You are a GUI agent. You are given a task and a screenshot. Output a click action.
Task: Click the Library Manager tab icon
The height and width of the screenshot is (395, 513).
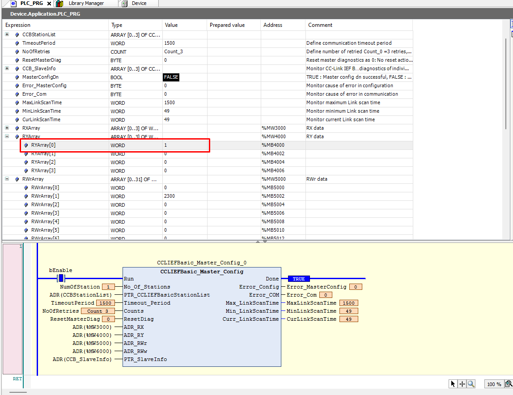[x=59, y=4]
